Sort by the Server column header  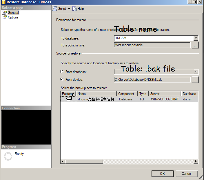click(x=165, y=94)
